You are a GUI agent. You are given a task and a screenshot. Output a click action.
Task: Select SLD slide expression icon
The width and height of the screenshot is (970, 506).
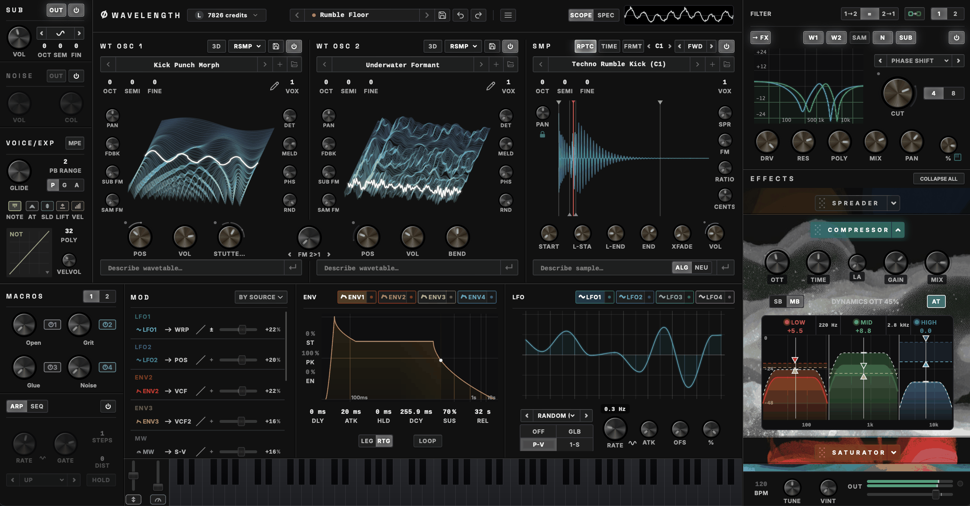tap(47, 206)
